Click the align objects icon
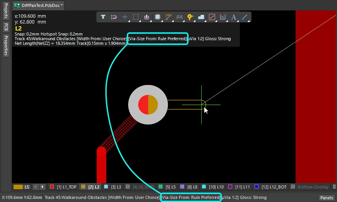This screenshot has width=337, height=202. coord(147,17)
